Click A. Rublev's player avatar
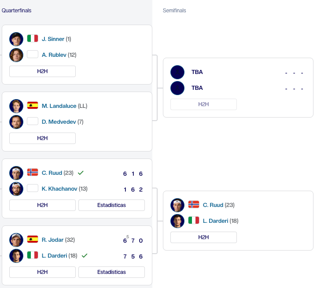The height and width of the screenshot is (288, 317). [x=16, y=55]
